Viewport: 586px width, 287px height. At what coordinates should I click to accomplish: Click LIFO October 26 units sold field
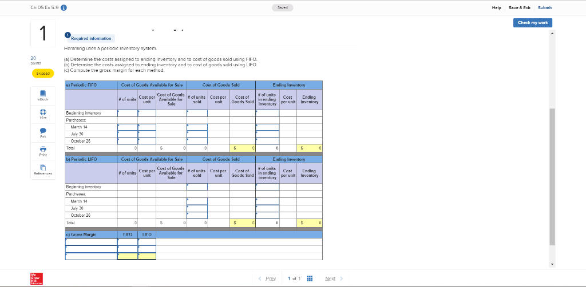coord(197,215)
